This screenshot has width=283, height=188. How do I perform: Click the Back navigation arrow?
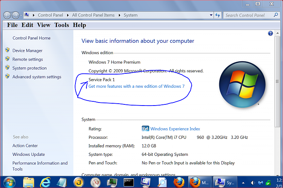click(7, 16)
